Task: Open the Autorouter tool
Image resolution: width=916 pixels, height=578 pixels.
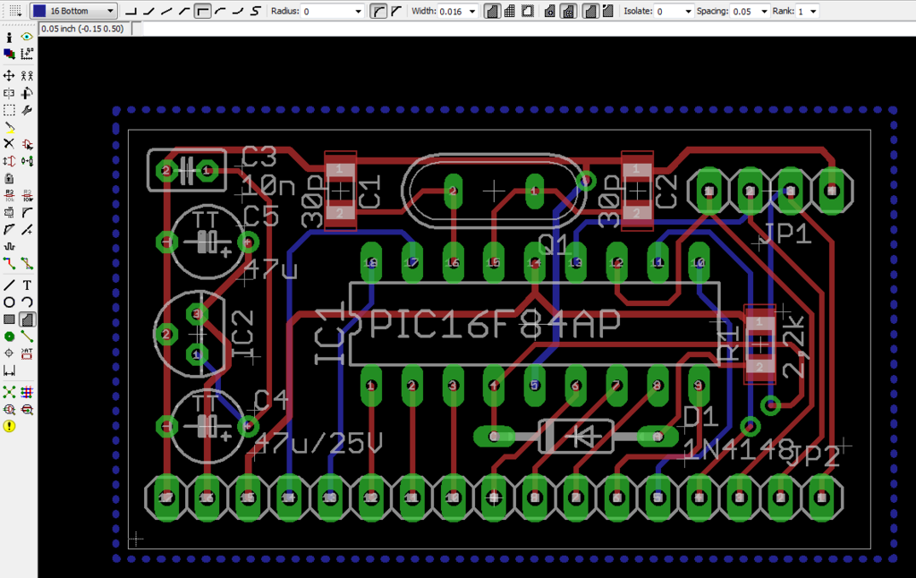Action: [x=27, y=392]
